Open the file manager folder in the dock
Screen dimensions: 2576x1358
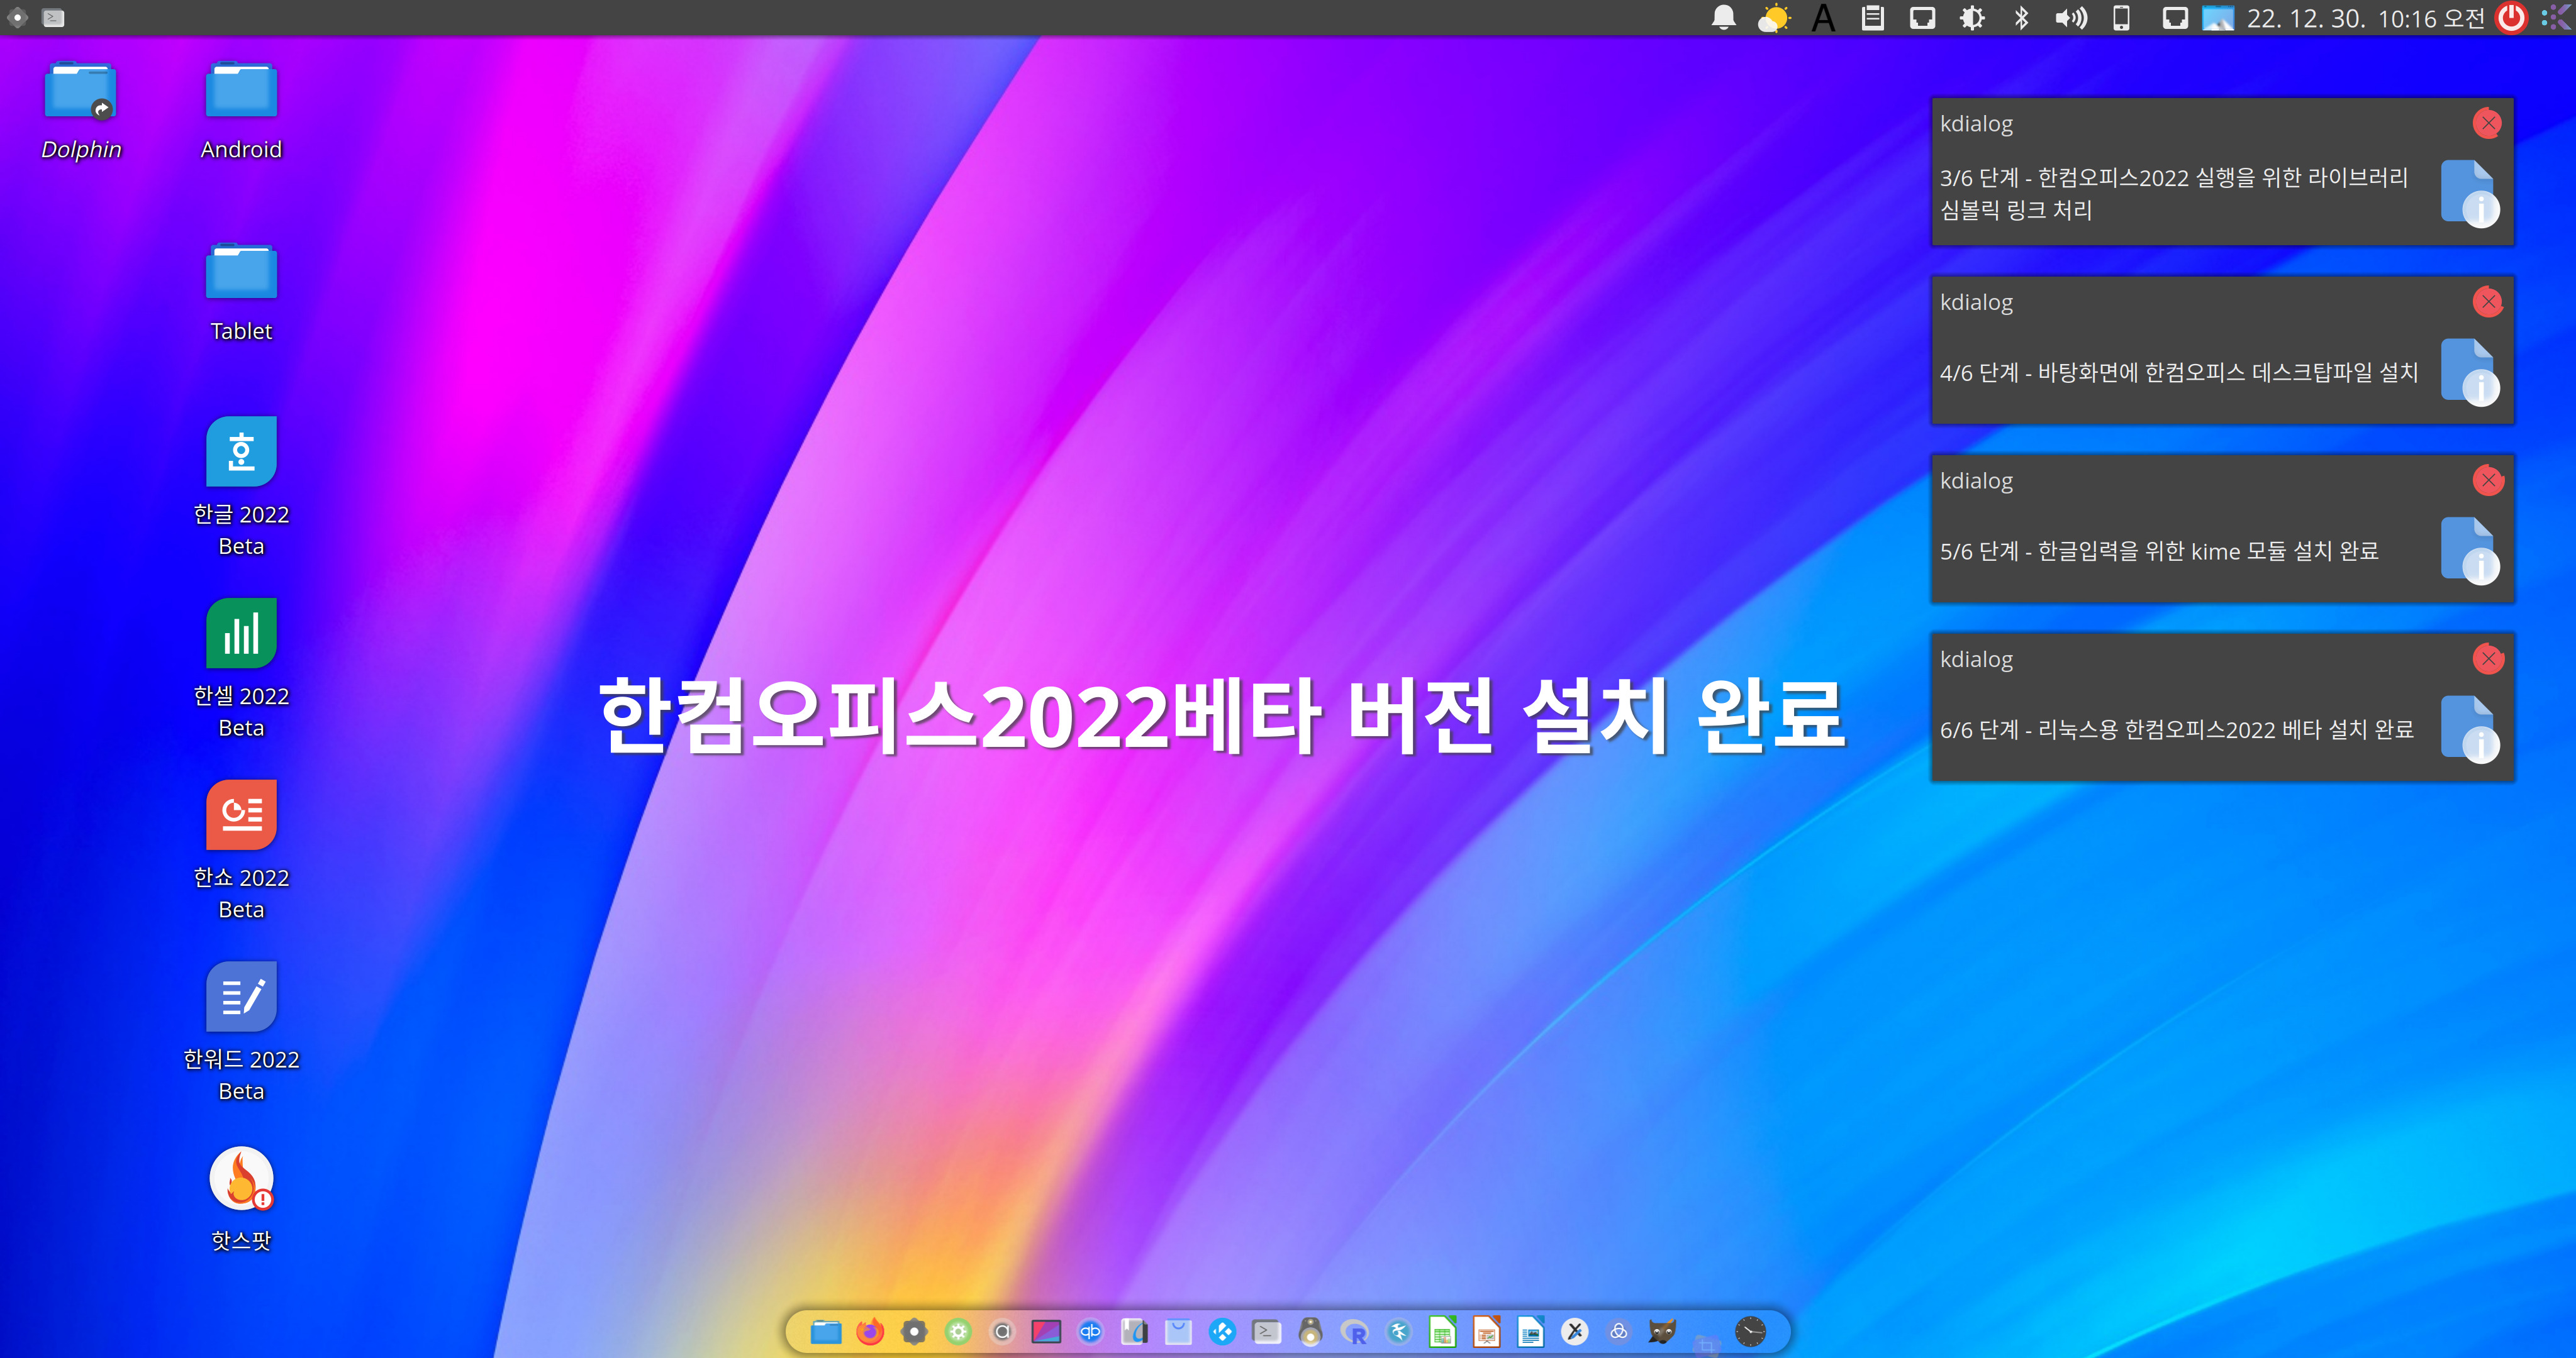point(826,1332)
